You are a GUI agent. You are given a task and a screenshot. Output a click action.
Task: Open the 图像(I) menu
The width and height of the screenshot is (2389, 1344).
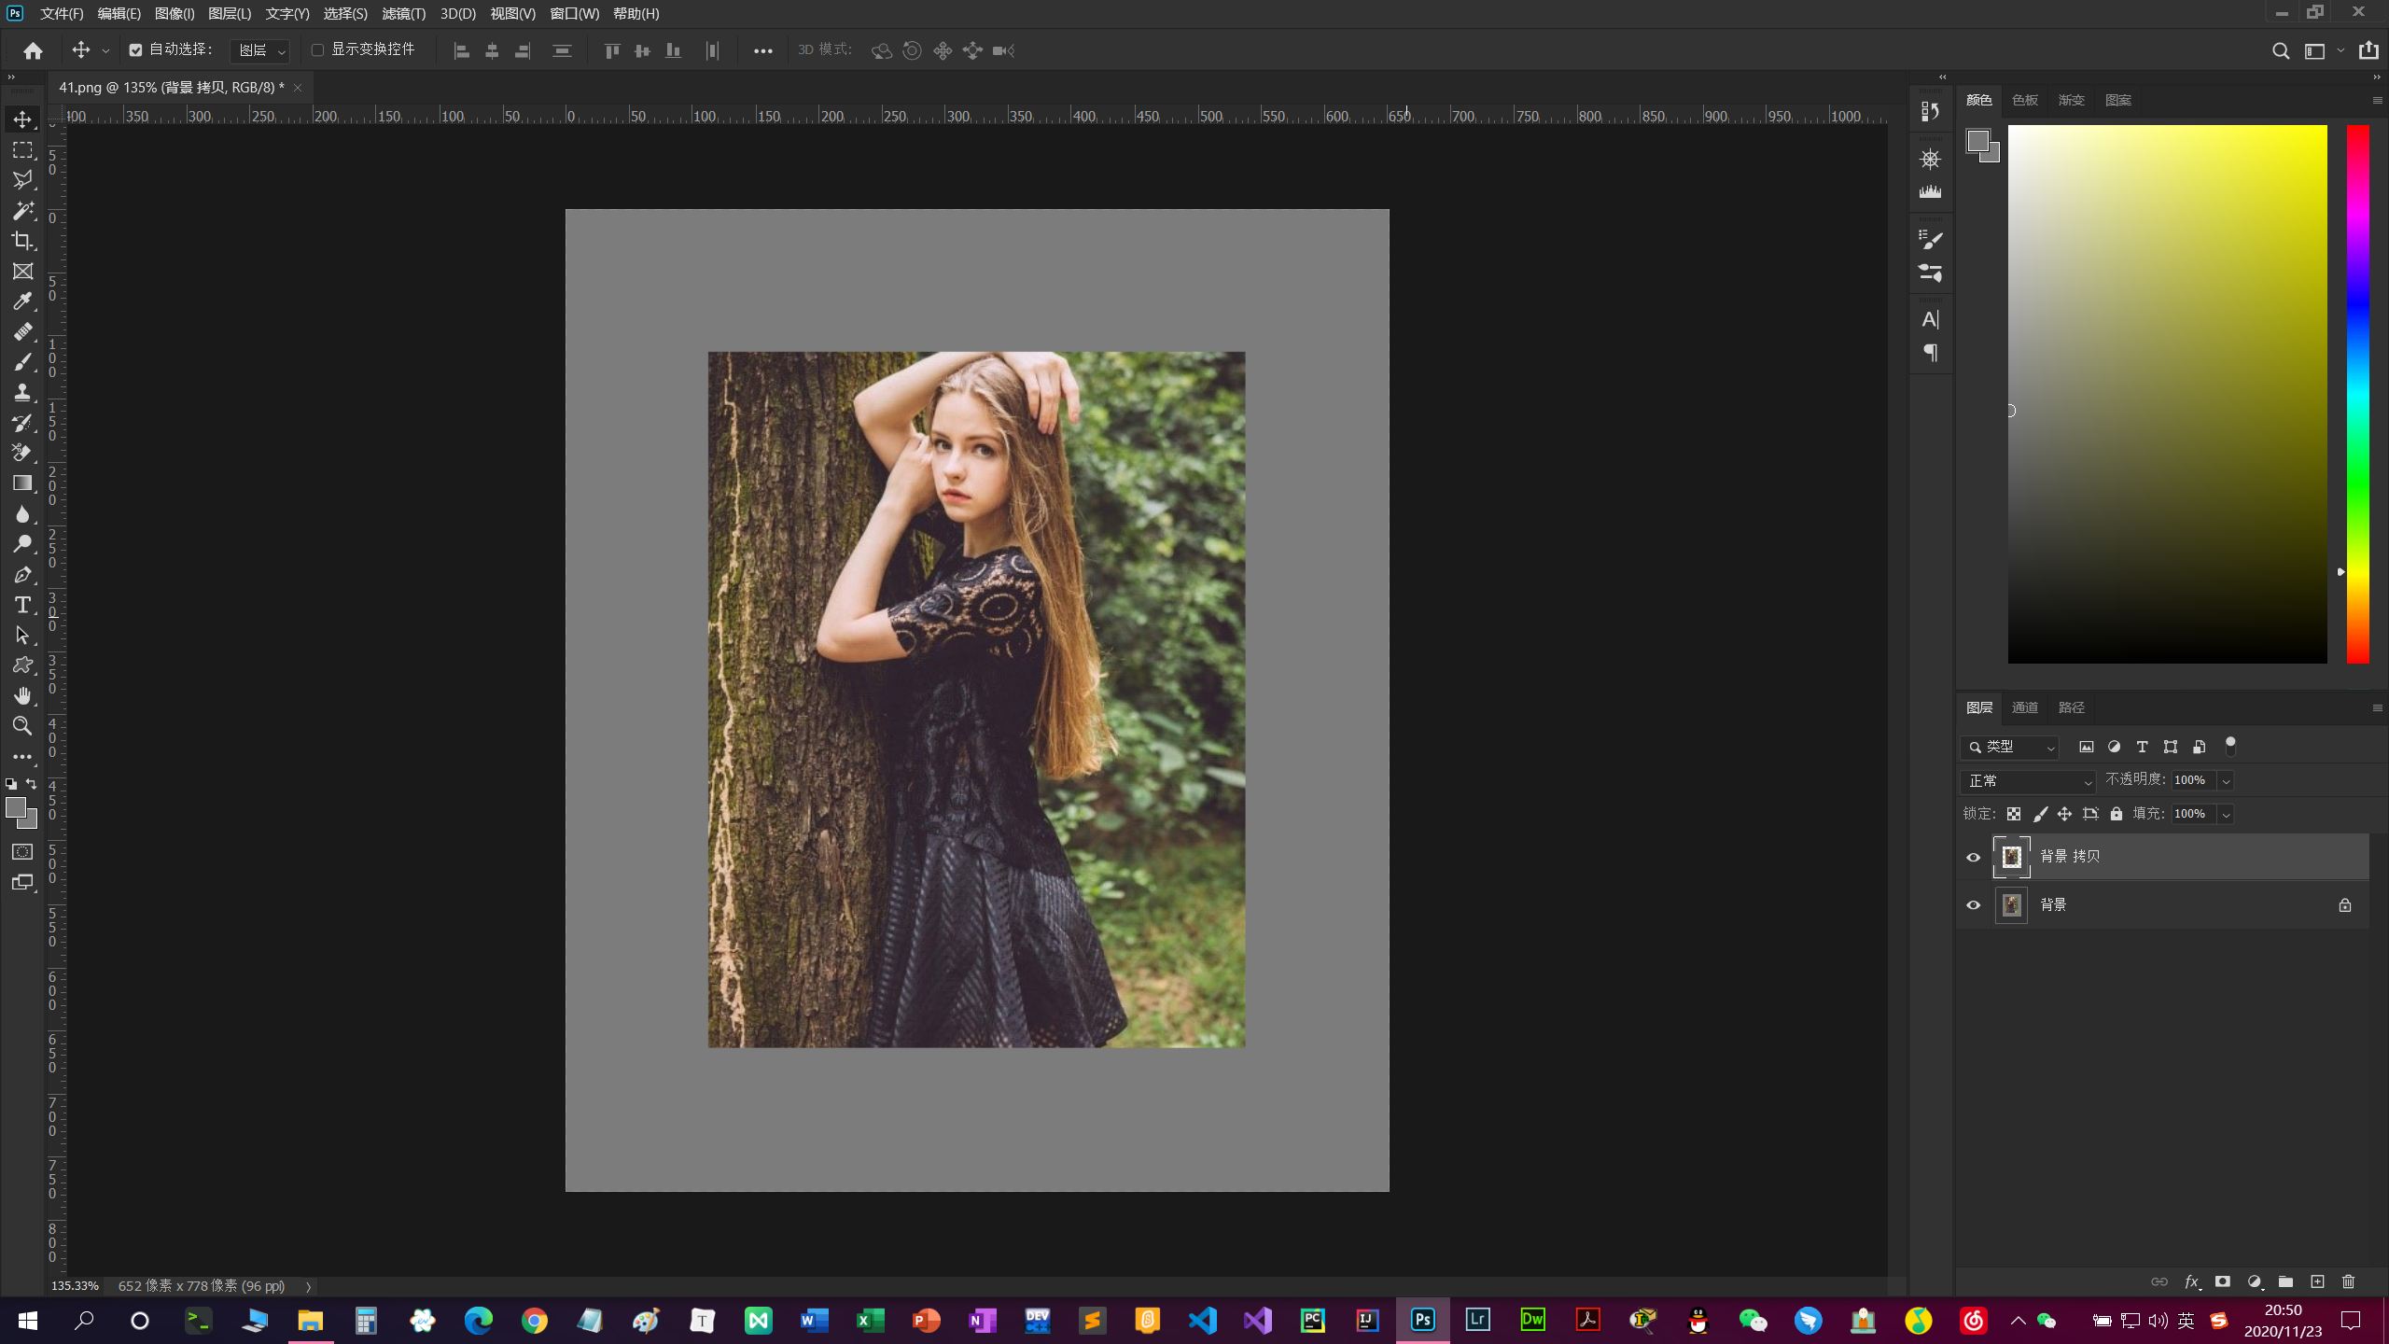coord(175,13)
